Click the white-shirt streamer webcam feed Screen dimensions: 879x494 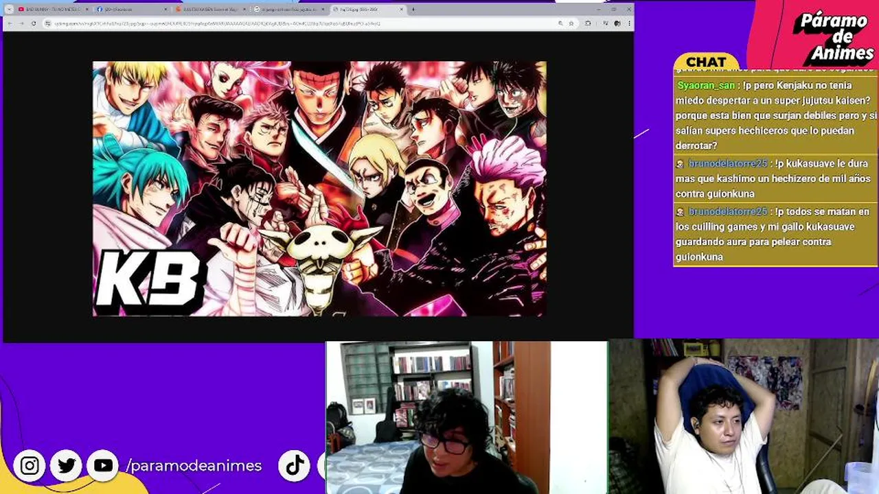(x=744, y=416)
